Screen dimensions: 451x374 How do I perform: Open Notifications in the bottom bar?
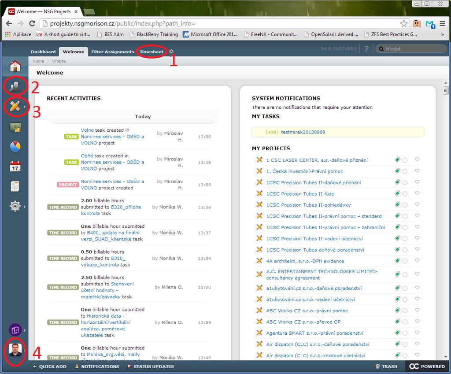[97, 366]
